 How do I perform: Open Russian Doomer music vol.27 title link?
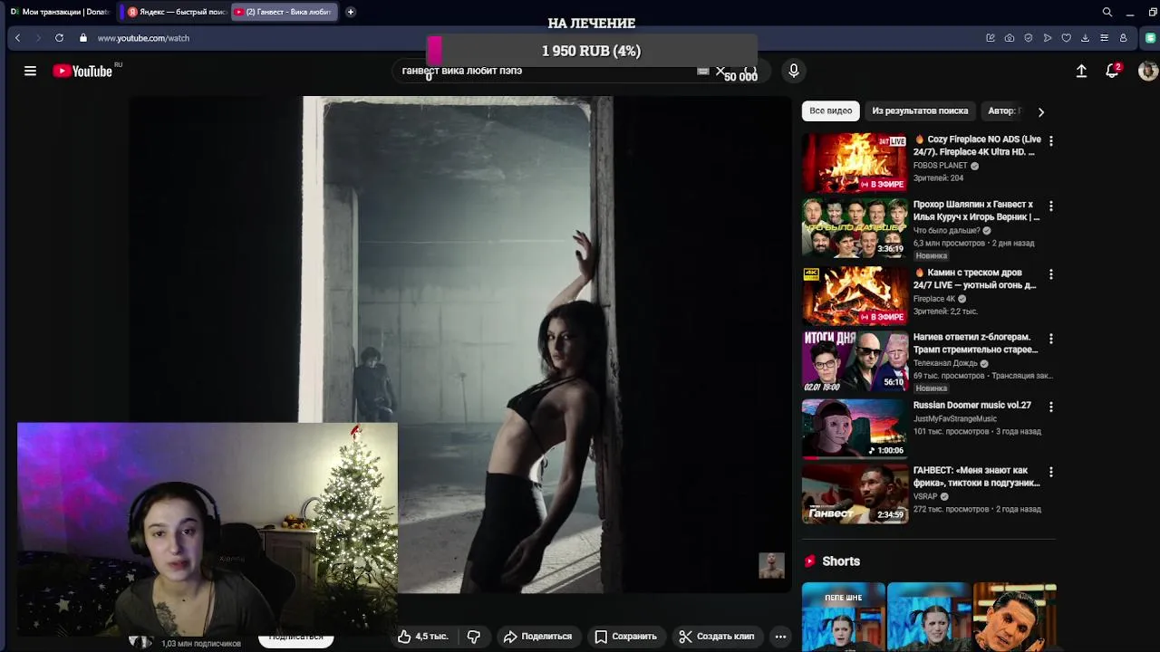(972, 406)
